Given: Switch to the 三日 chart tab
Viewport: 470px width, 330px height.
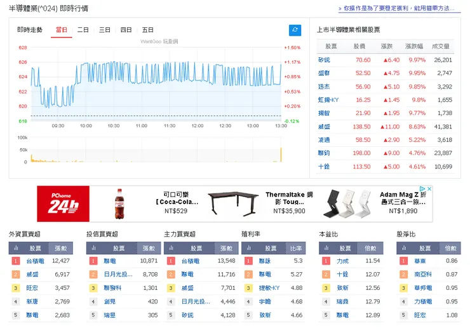Looking at the screenshot, I should click(x=105, y=30).
